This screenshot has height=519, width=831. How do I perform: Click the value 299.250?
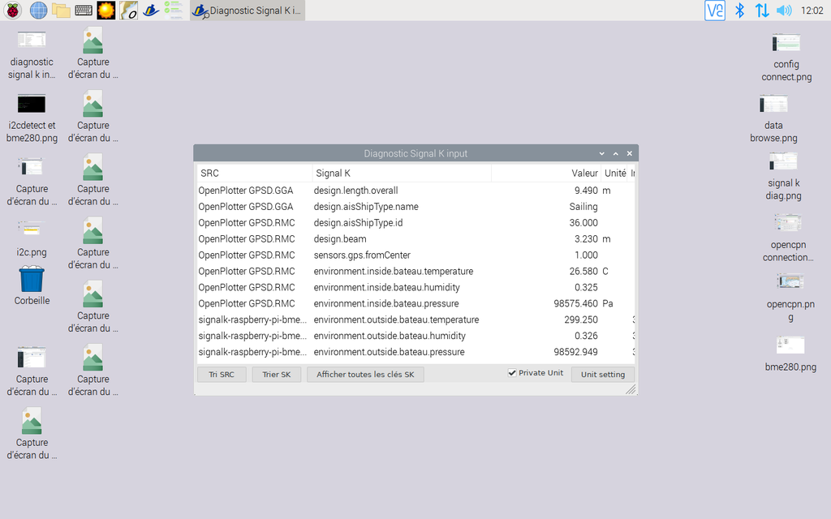pos(581,320)
